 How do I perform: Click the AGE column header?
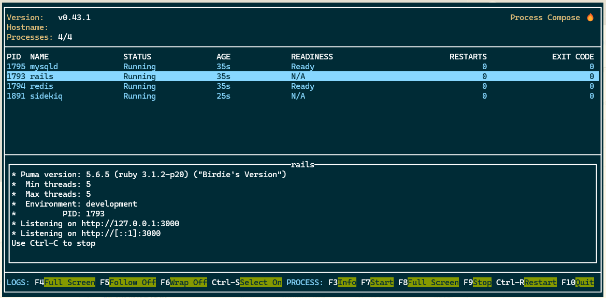[x=223, y=57]
